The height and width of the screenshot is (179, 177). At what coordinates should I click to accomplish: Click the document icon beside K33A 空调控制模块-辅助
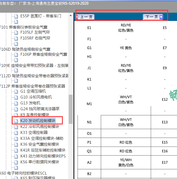point(16,139)
